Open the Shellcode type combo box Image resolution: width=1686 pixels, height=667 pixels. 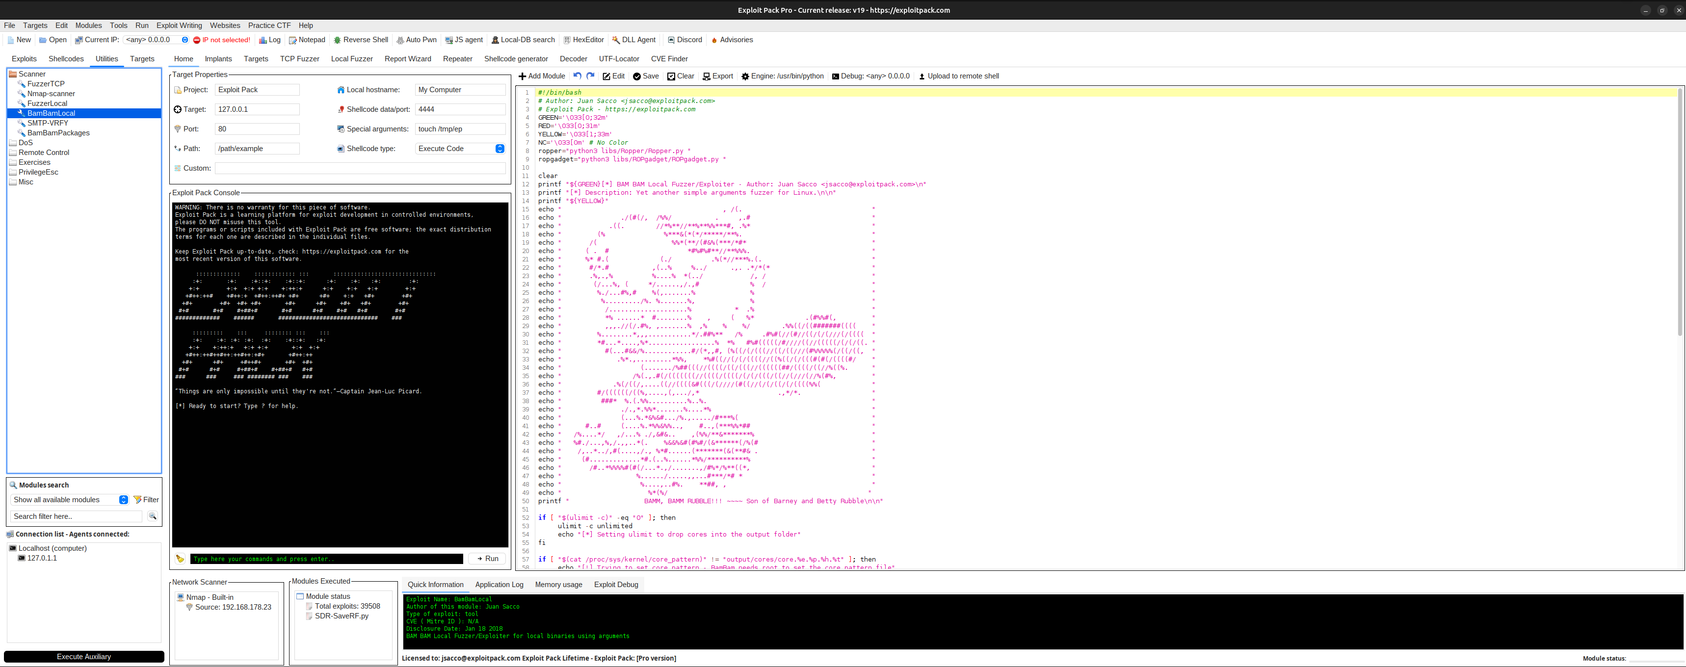[461, 149]
